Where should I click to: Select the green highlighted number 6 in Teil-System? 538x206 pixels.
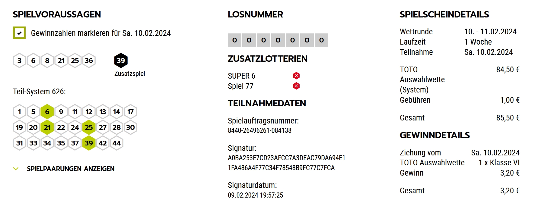coord(47,112)
